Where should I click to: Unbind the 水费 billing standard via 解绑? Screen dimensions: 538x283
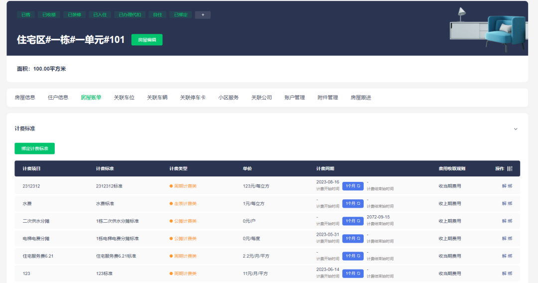507,203
